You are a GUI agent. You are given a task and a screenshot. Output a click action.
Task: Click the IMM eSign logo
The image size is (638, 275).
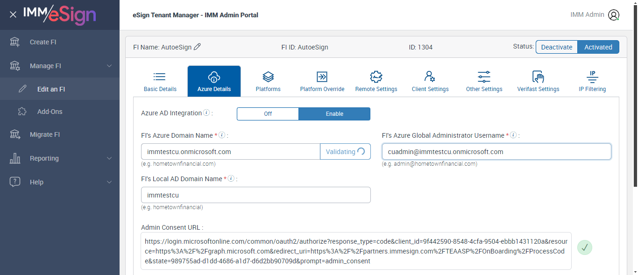click(x=59, y=14)
